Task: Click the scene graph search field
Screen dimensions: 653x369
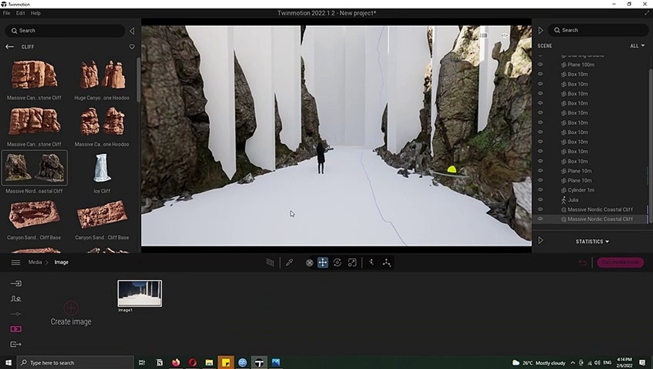Action: click(599, 30)
